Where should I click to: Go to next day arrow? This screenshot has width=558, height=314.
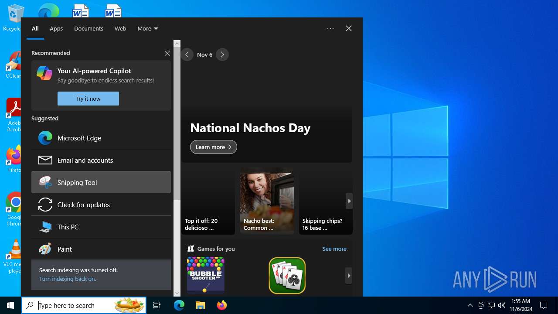click(222, 55)
